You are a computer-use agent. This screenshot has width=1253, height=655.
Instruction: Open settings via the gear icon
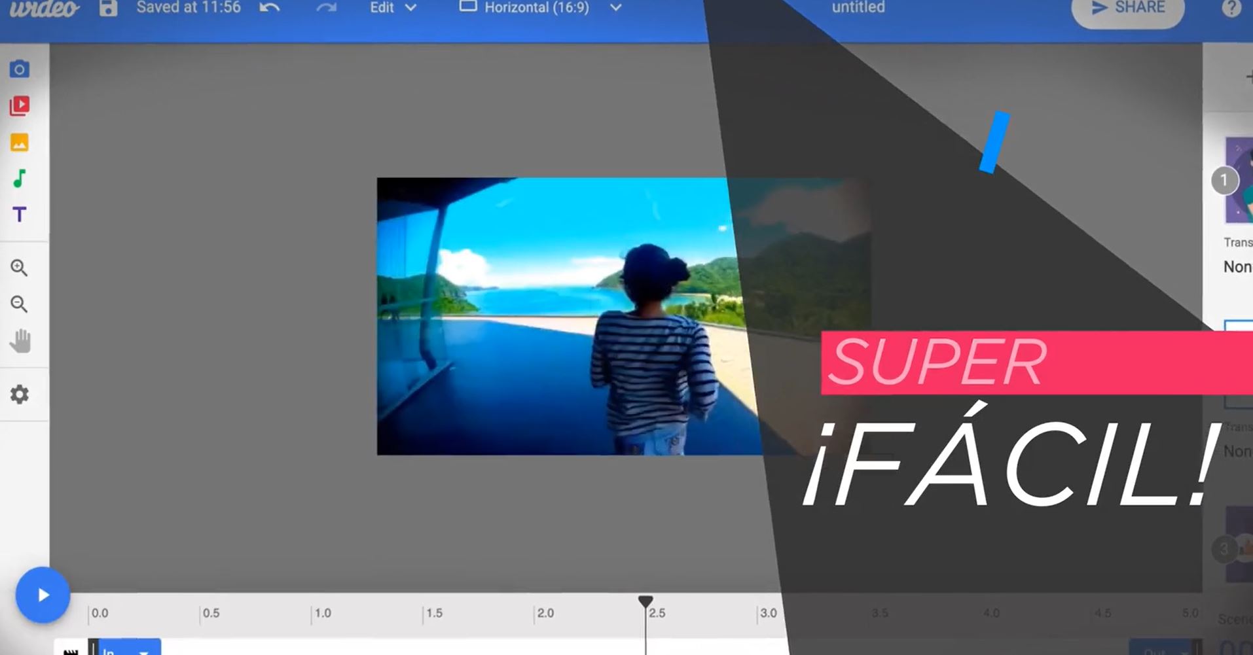click(x=20, y=395)
